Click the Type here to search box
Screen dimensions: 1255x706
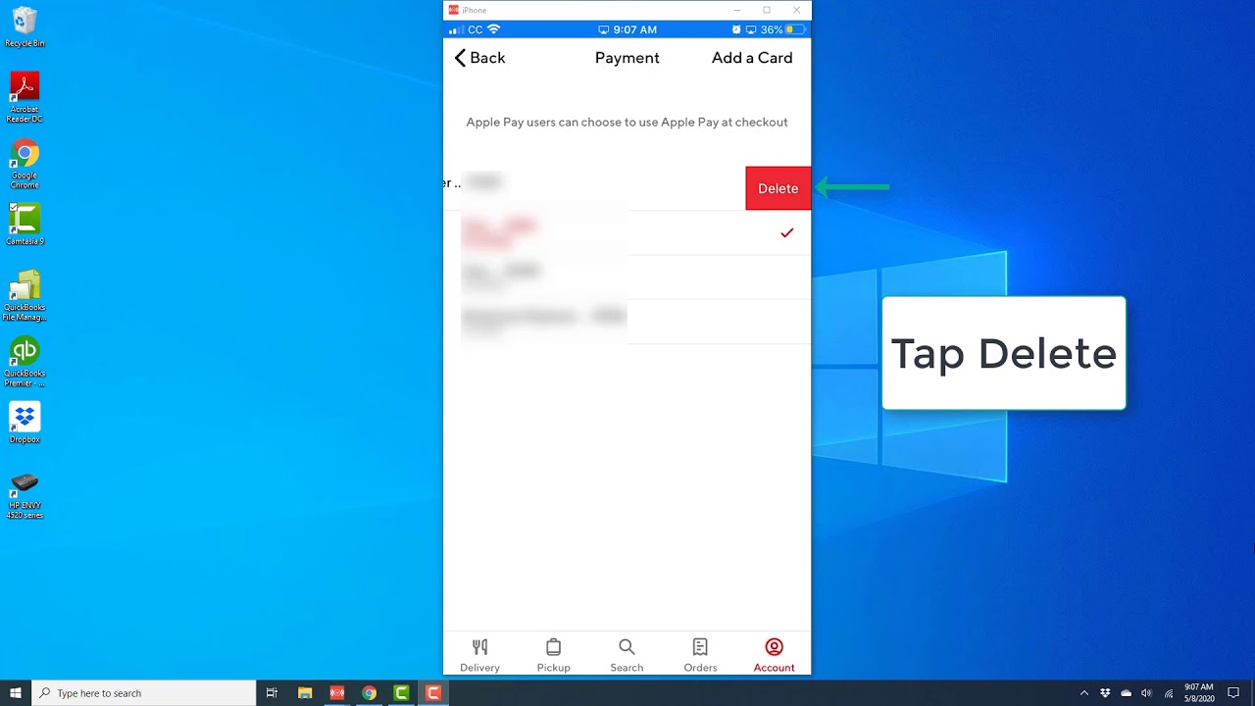[143, 693]
